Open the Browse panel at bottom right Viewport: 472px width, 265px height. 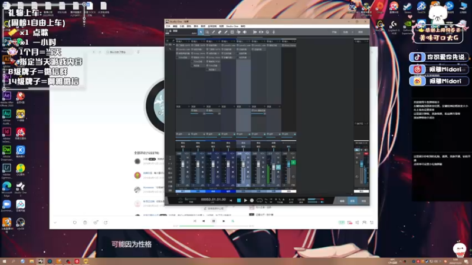click(363, 201)
